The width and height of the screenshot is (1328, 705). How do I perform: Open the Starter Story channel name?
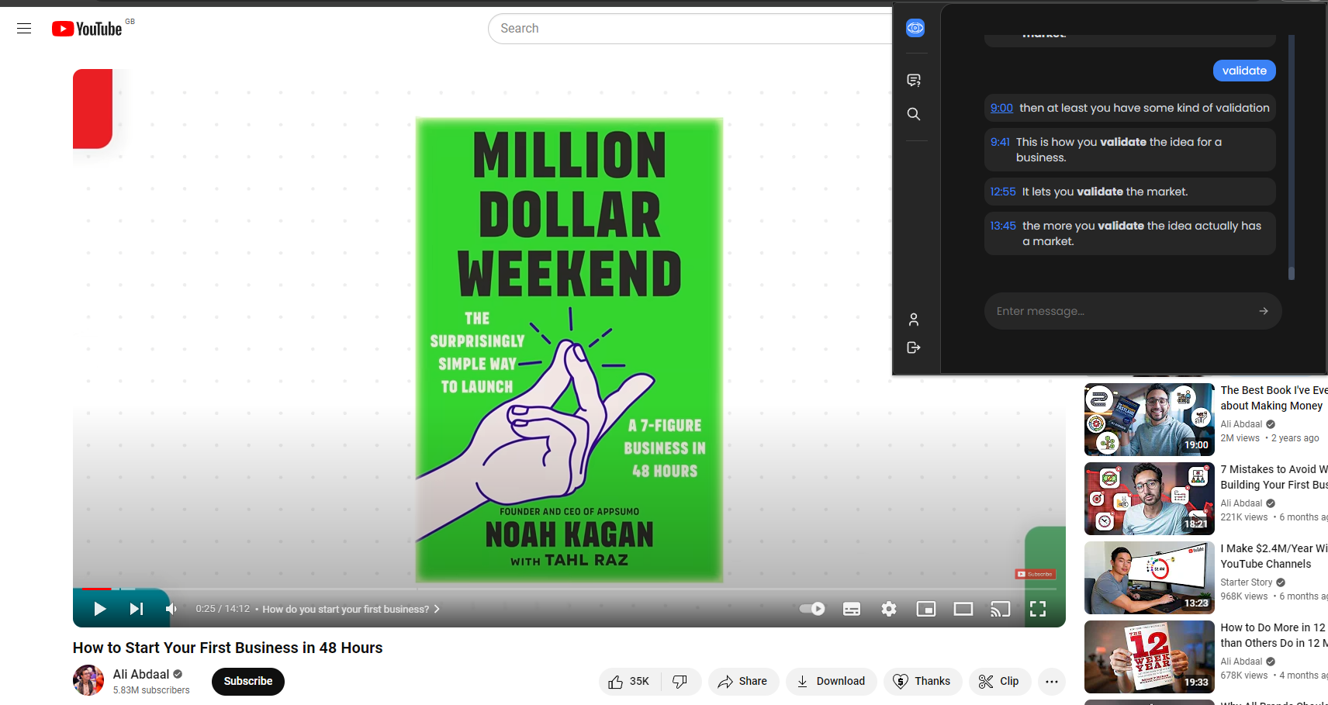pyautogui.click(x=1246, y=582)
